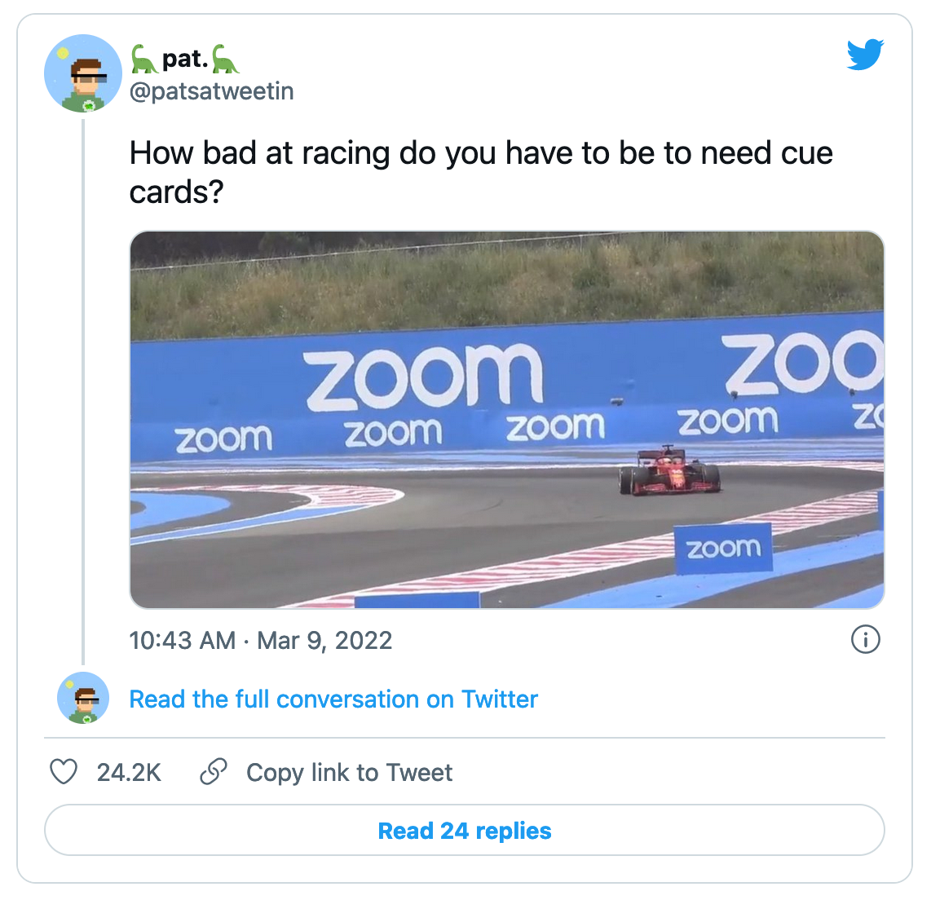Open the full conversation on Twitter
The image size is (931, 900).
pyautogui.click(x=333, y=699)
